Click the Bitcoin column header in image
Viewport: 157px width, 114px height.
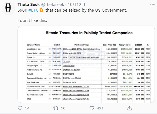point(138,45)
